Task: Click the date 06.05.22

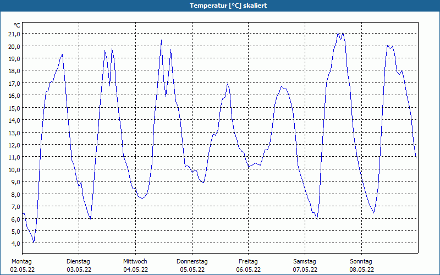Action: tap(249, 270)
